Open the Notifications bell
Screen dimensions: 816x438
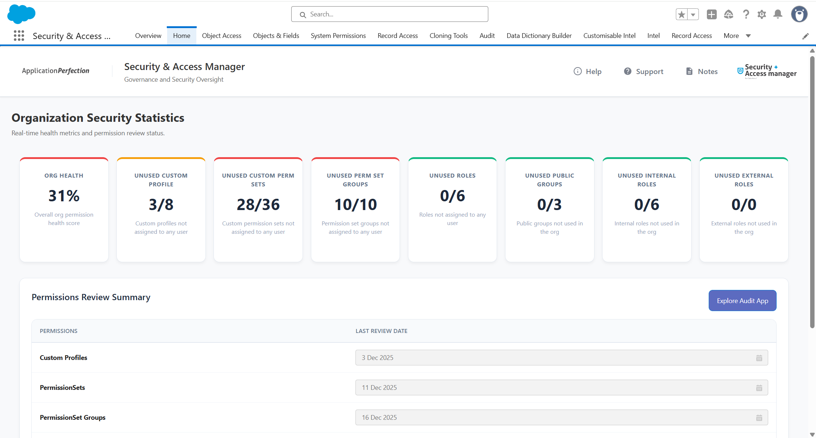coord(778,15)
